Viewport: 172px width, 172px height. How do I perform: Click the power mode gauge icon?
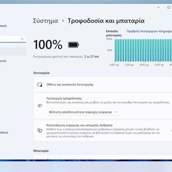40,106
